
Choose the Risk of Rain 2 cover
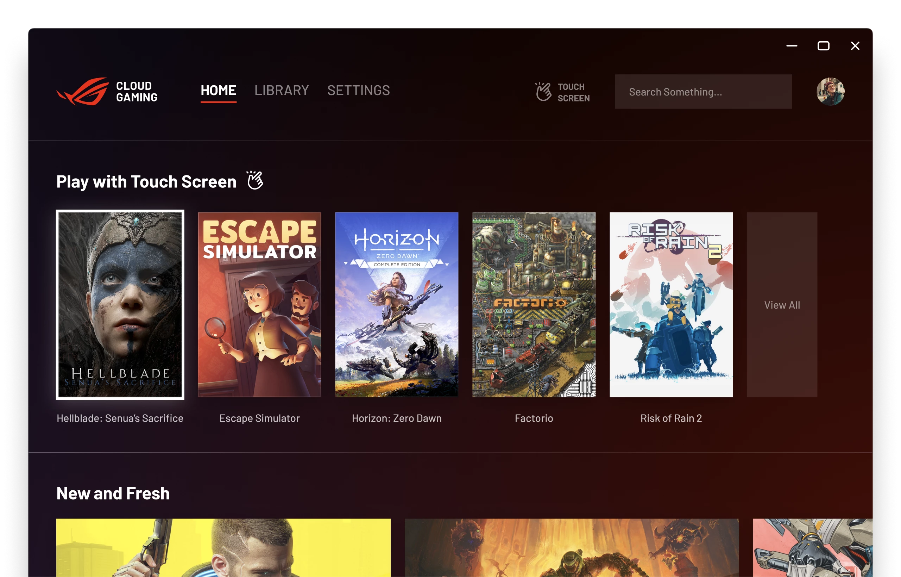(671, 304)
